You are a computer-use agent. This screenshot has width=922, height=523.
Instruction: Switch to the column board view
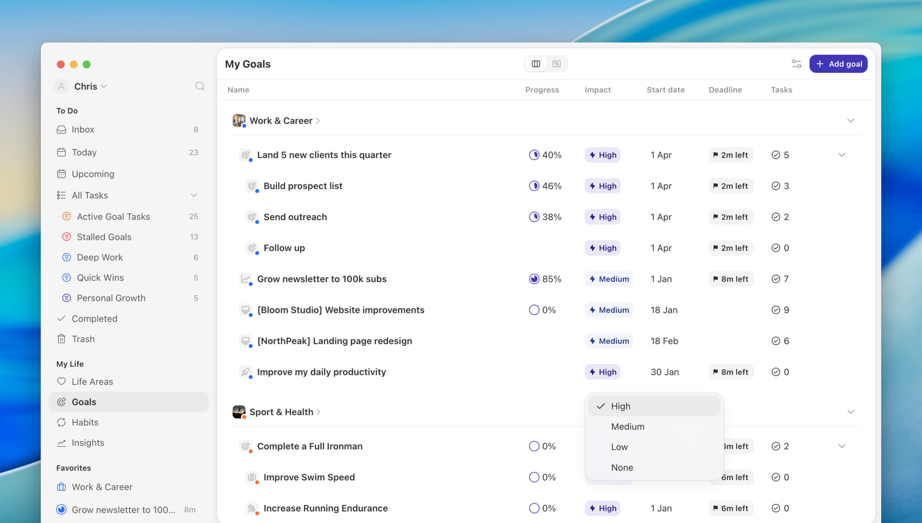(536, 64)
